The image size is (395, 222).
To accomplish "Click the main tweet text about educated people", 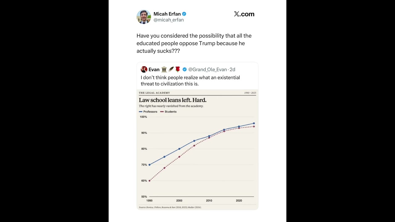I will click(x=194, y=43).
